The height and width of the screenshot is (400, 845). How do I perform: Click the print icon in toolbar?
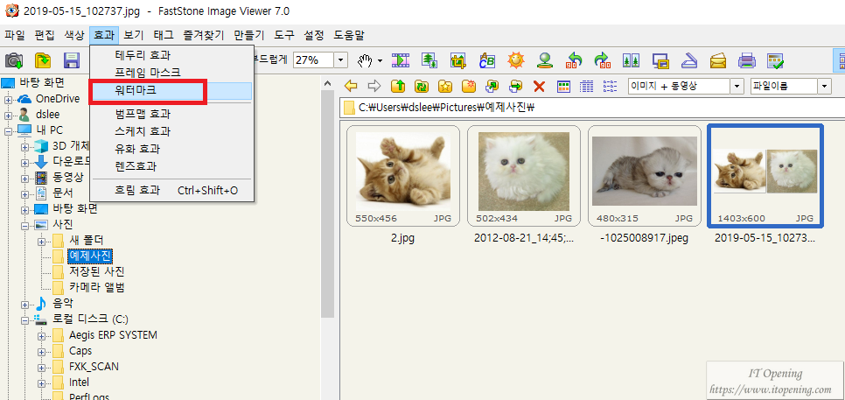pyautogui.click(x=746, y=60)
